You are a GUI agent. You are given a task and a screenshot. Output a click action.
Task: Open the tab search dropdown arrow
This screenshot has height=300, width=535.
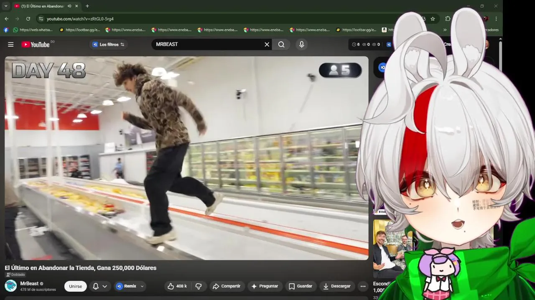(x=5, y=6)
